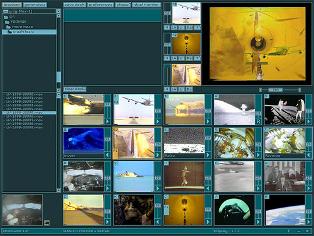Click the small icon beside preview thumbnail
Image resolution: width=314 pixels, height=236 pixels.
(x=47, y=223)
